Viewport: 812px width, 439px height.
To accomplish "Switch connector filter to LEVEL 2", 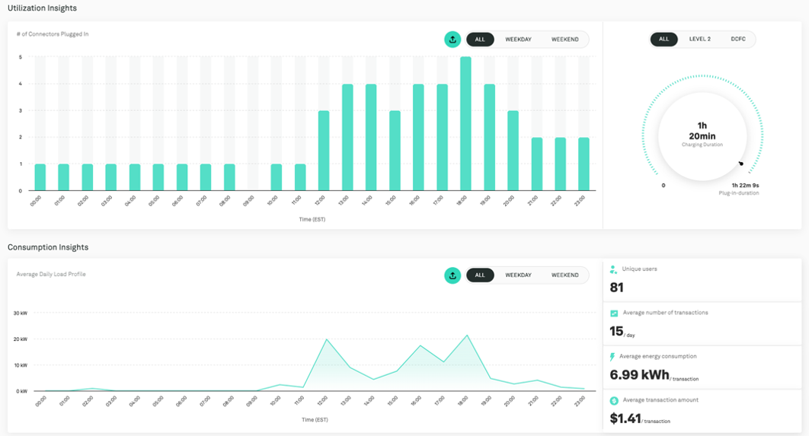I will point(699,39).
